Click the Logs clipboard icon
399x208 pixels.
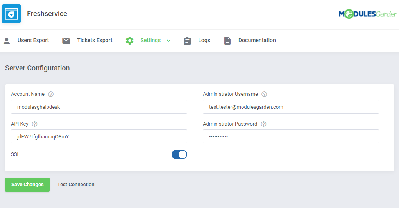[x=187, y=41]
